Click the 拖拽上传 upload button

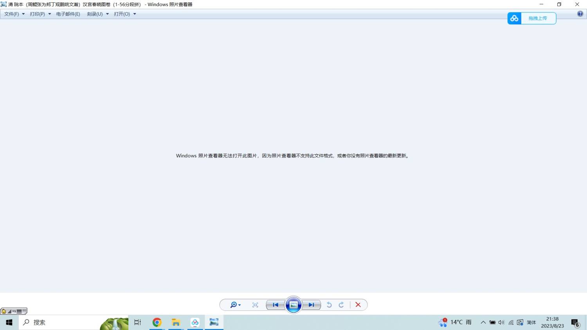pos(538,18)
